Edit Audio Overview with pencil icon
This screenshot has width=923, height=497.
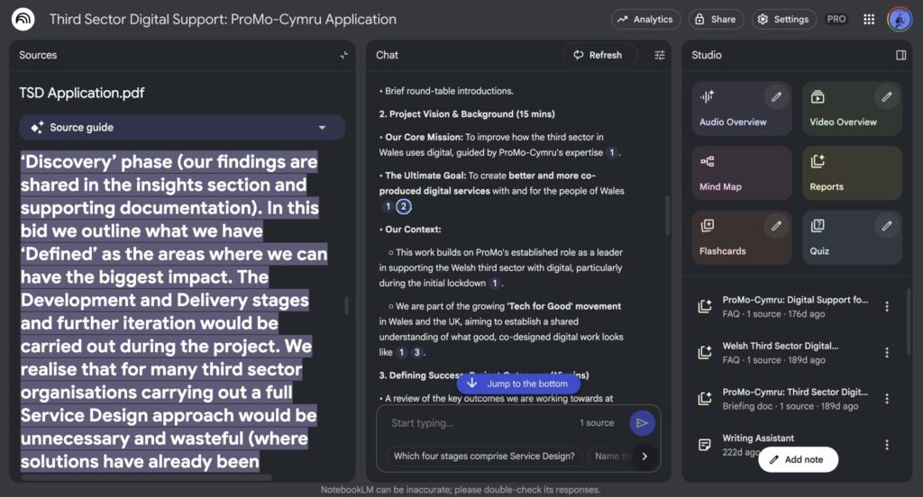pyautogui.click(x=776, y=97)
